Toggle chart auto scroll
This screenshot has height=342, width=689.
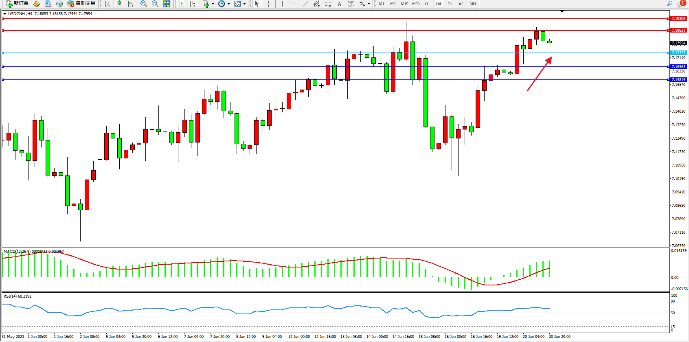tap(181, 4)
